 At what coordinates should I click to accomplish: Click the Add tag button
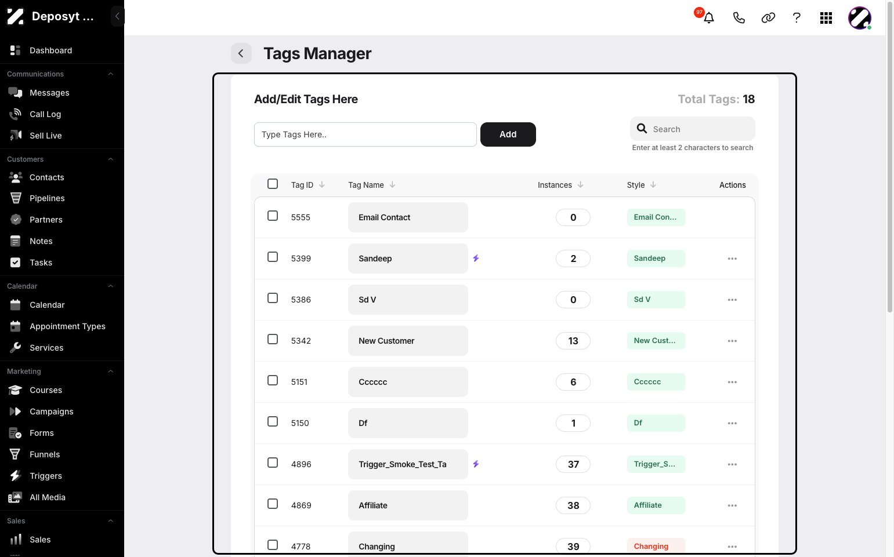click(x=508, y=134)
